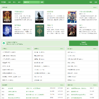Click the 登录 login link
99x99 pixels.
tap(91, 2)
